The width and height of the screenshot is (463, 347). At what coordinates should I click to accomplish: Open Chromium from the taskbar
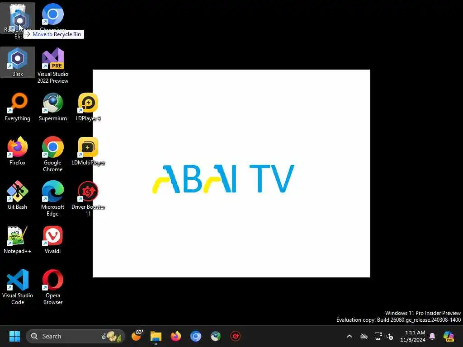[x=195, y=336]
